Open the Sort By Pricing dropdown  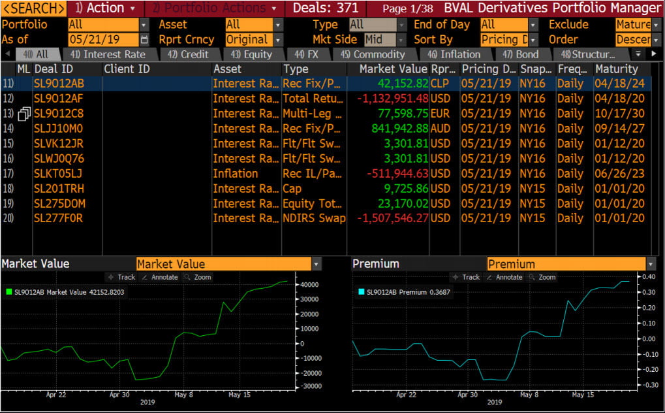533,40
